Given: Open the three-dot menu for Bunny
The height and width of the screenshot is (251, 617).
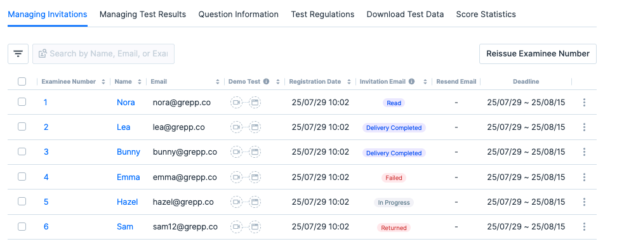Looking at the screenshot, I should click(585, 152).
